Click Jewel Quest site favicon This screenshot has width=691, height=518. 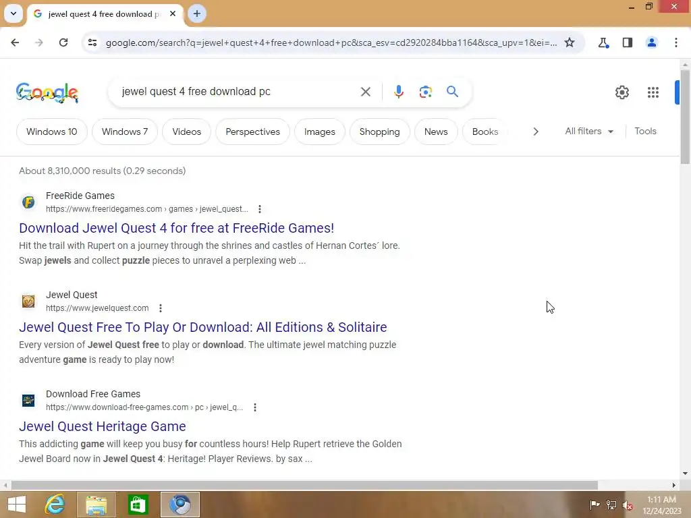coord(28,301)
